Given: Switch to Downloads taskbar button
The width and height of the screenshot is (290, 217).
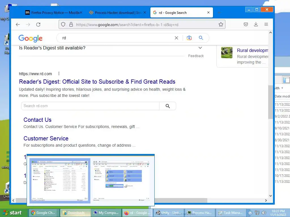Looking at the screenshot, I should tap(75, 213).
